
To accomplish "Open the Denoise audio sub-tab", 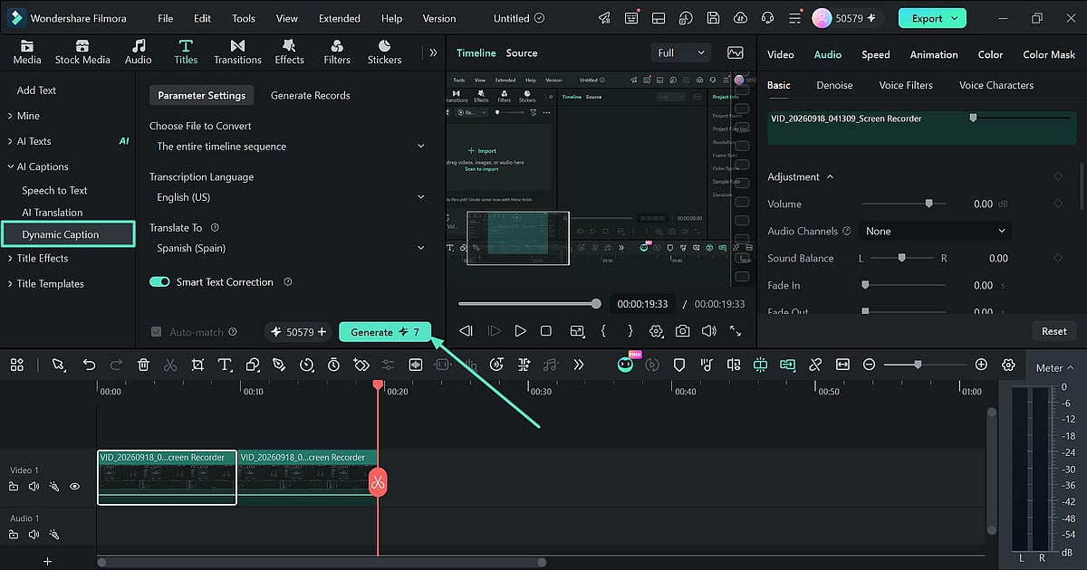I will [x=834, y=85].
